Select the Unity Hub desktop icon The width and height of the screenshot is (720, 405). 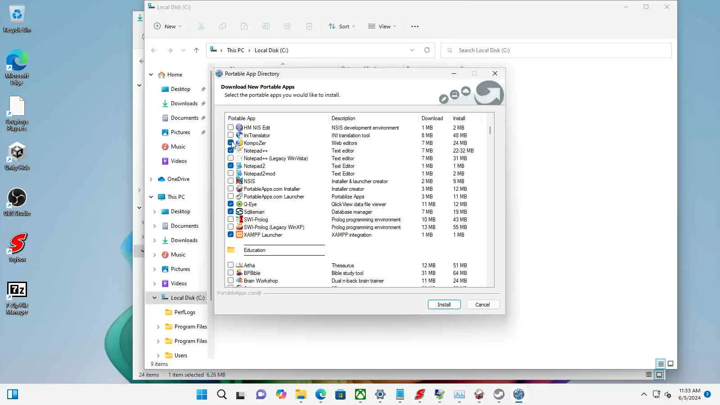pos(17,156)
